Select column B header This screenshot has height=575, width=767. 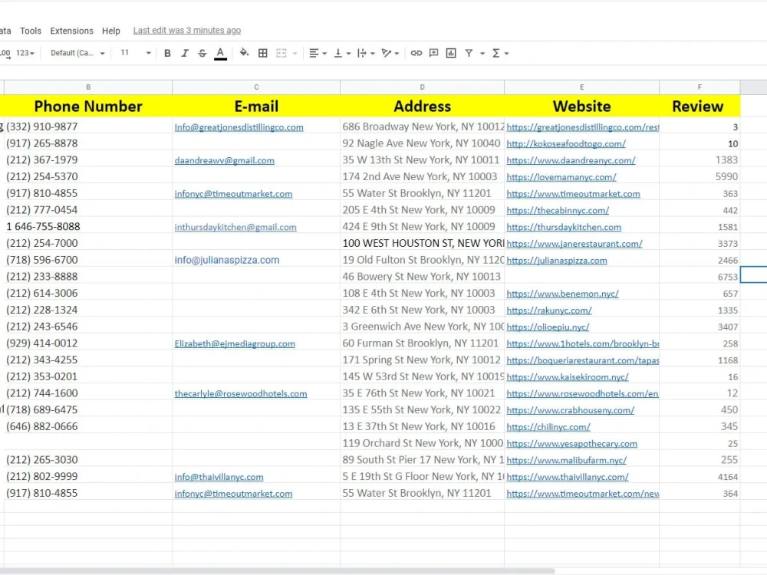tap(88, 87)
